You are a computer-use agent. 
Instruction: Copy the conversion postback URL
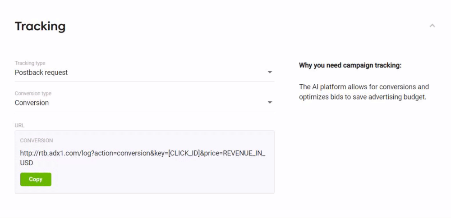pyautogui.click(x=36, y=179)
